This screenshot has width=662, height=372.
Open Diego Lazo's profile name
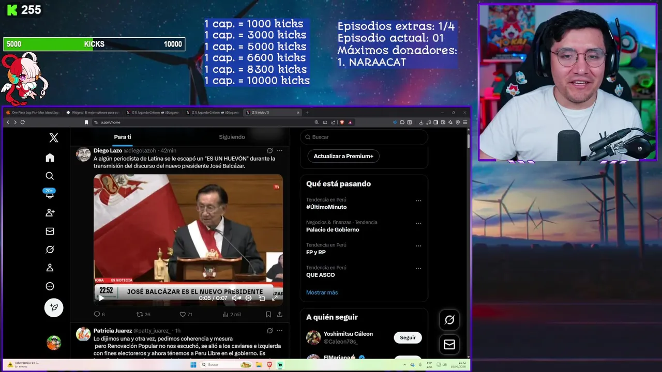pos(108,150)
